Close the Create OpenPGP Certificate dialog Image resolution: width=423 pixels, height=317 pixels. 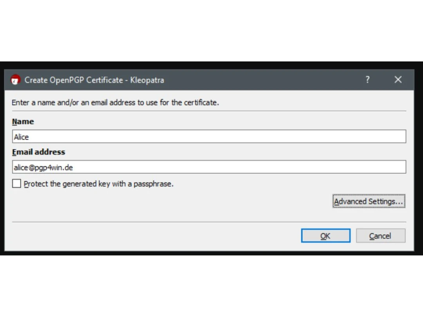398,80
